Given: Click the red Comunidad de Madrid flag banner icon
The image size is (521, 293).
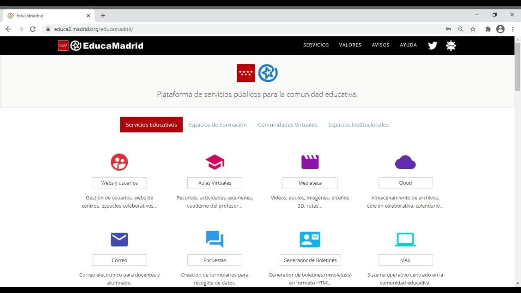Looking at the screenshot, I should pos(246,73).
